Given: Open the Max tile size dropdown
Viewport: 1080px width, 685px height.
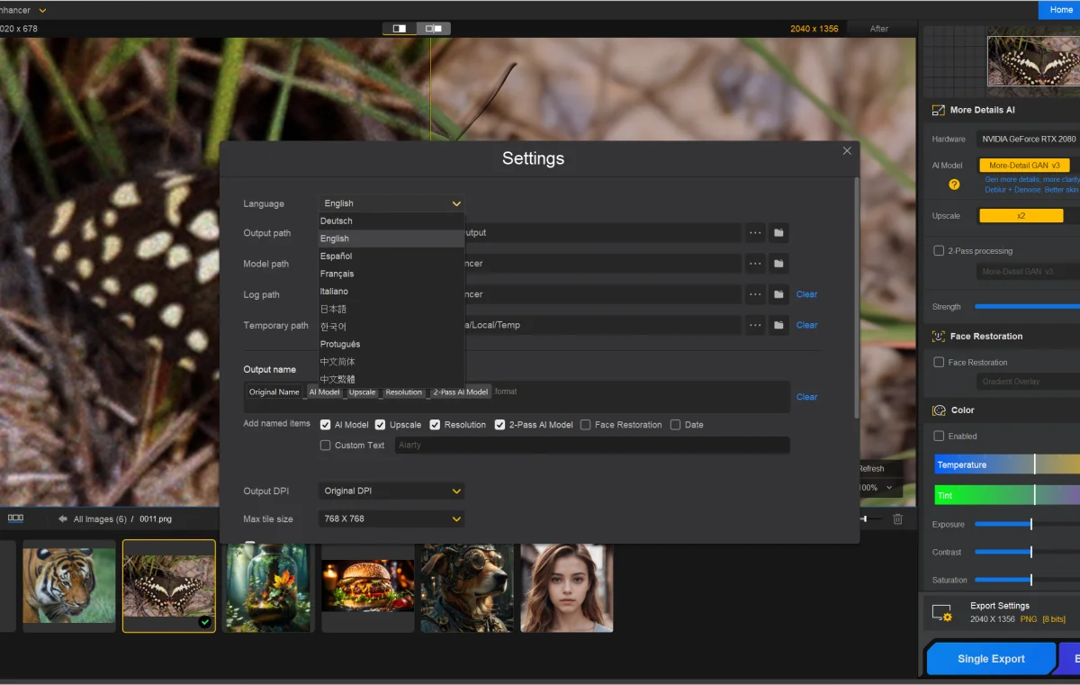Looking at the screenshot, I should [x=391, y=519].
